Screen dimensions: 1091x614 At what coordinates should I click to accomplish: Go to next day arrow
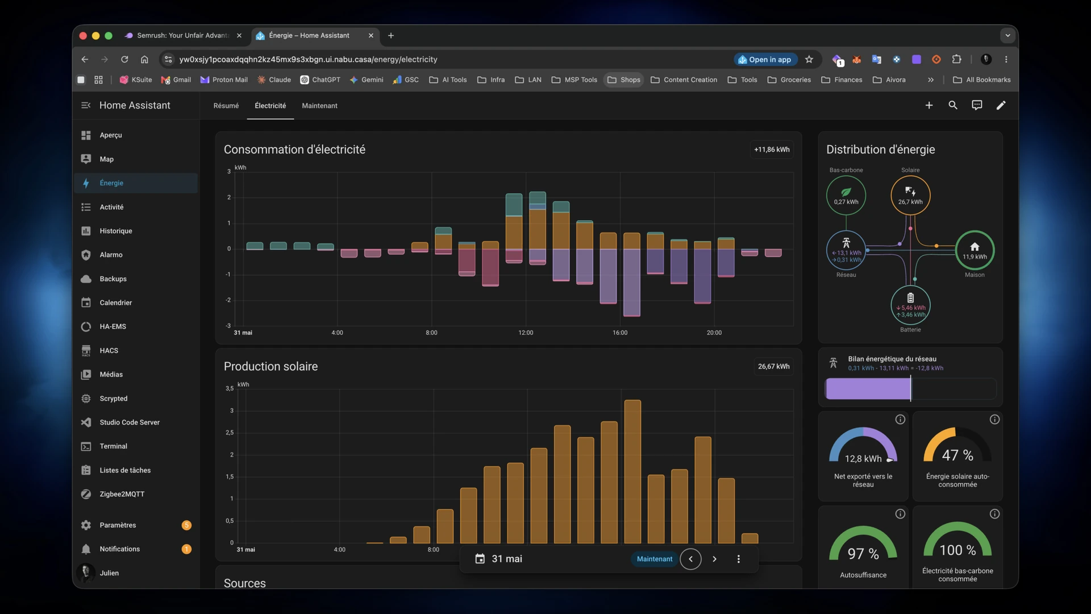point(714,559)
